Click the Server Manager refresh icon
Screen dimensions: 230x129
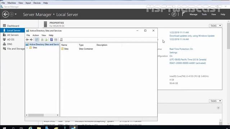[174, 14]
